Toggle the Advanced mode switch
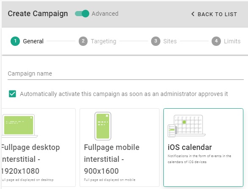The image size is (248, 189). [82, 14]
